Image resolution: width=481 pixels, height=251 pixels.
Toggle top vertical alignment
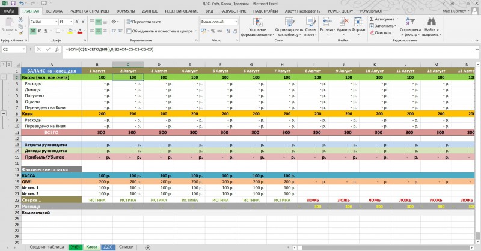[x=92, y=22]
